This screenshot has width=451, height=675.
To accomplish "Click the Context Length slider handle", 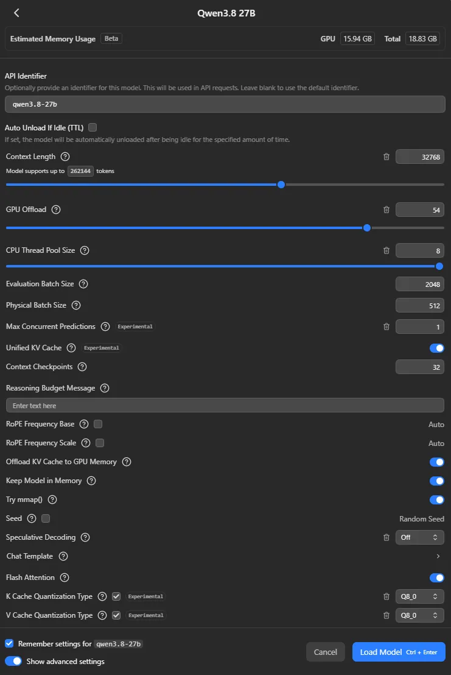I will [x=281, y=185].
